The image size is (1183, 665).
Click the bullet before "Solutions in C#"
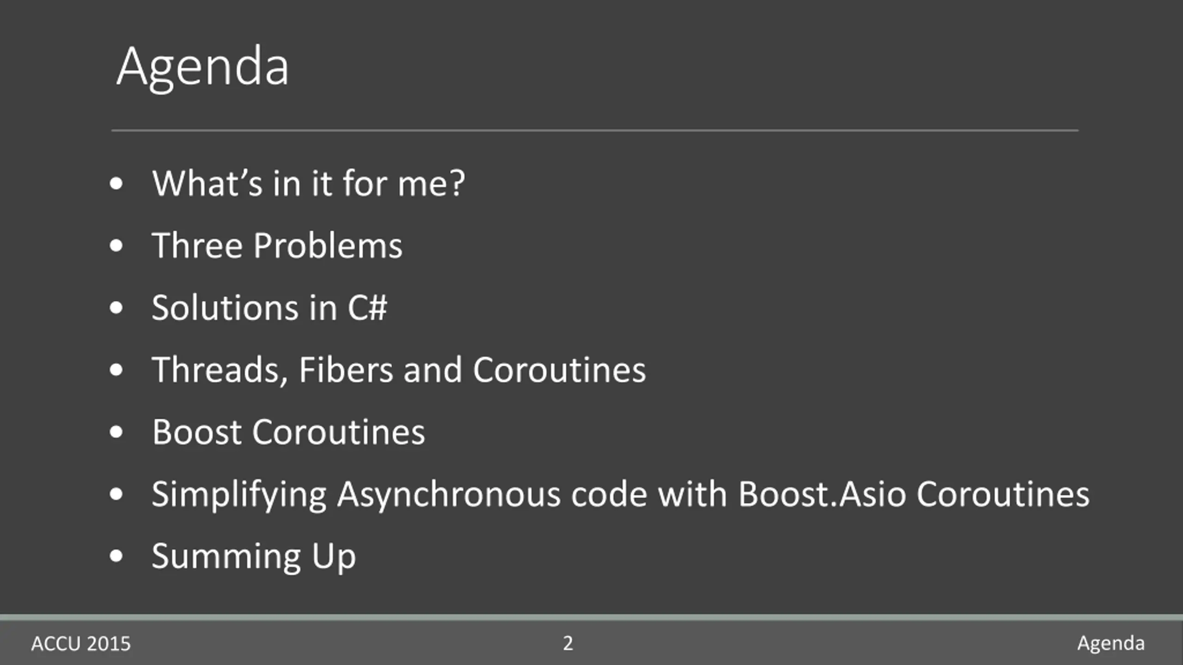pos(116,308)
